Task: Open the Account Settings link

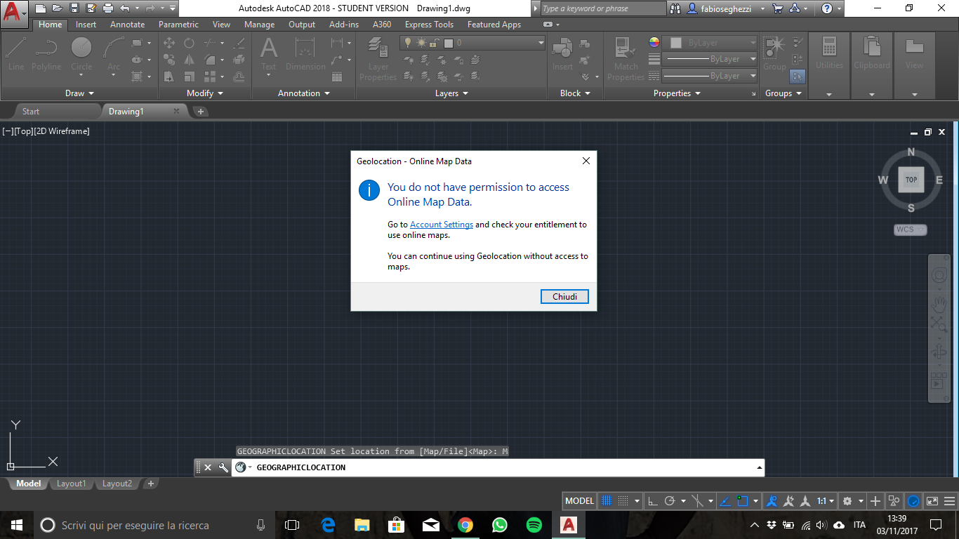Action: coord(441,225)
